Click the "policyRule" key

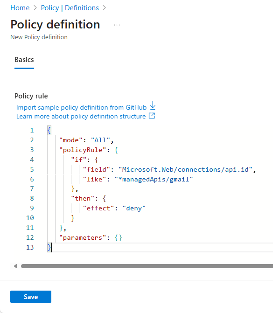point(83,150)
